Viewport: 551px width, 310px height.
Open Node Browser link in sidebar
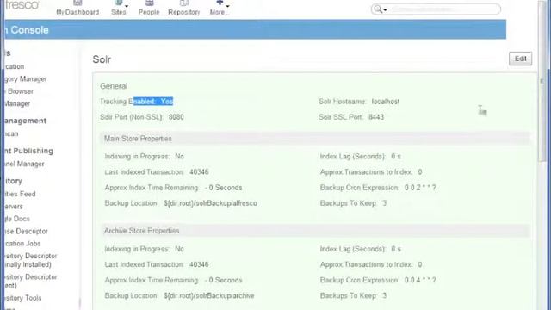(19, 91)
